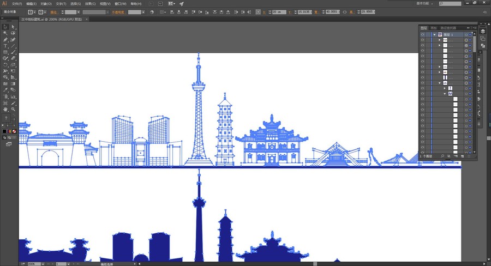Screen dimensions: 491x266
Task: Select the Selection tool (black arrow)
Action: coord(5,27)
